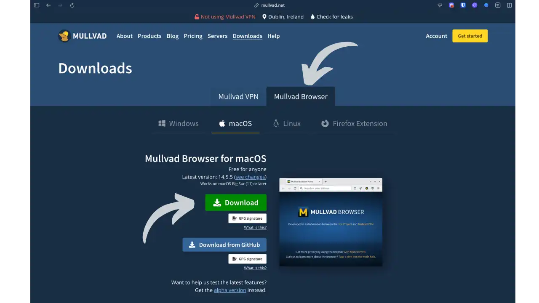Expand the Servers menu

[217, 36]
